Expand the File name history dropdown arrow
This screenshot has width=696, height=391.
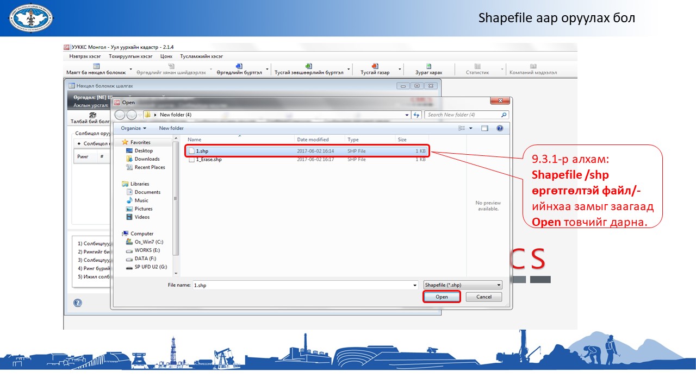pos(415,285)
